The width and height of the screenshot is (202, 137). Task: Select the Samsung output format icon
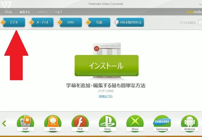[162, 123]
